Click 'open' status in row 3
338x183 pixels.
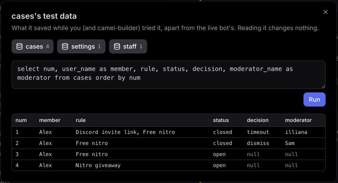[219, 154]
